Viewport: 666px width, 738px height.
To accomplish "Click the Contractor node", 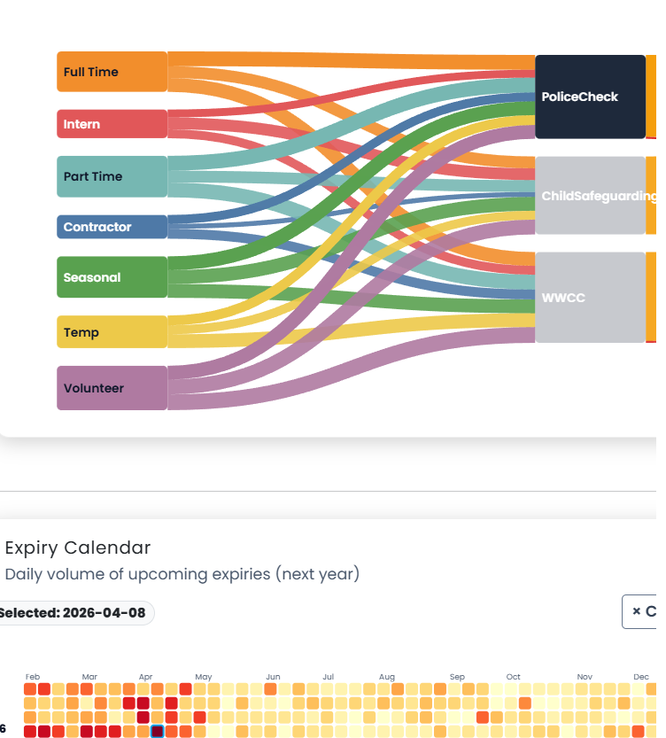I will (112, 227).
